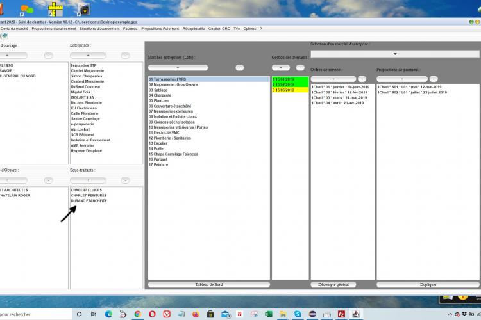Add a subcontractor with Sous-traitants + button
Image resolution: width=481 pixels, height=320 pixels.
(x=88, y=180)
